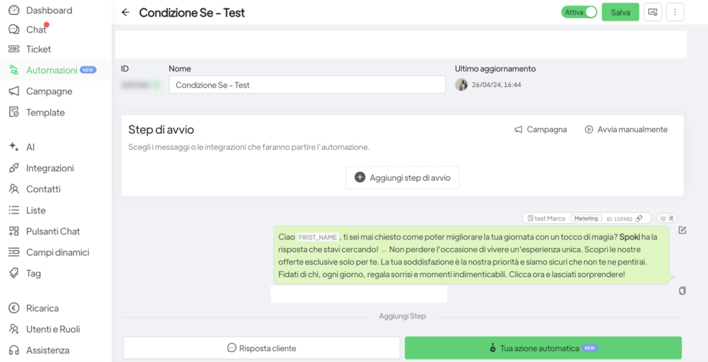
Task: Open Chat from sidebar
Action: click(x=36, y=30)
